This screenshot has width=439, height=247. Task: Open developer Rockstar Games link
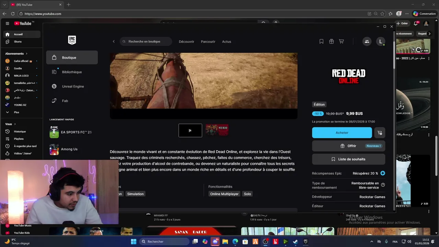(x=372, y=197)
